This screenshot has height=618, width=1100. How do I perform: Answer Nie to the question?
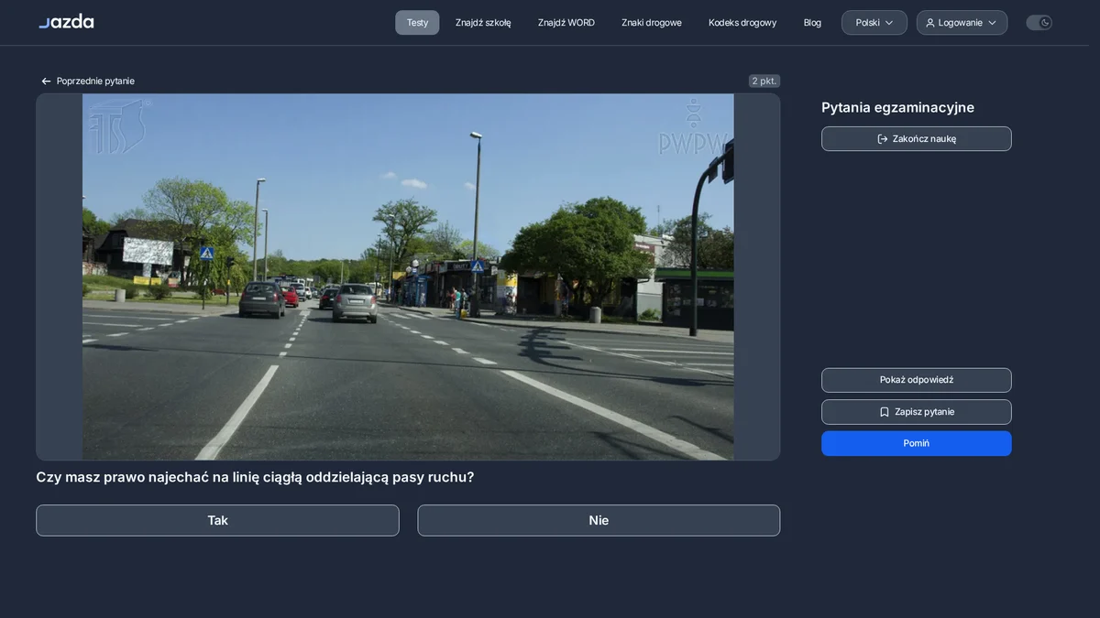point(599,520)
